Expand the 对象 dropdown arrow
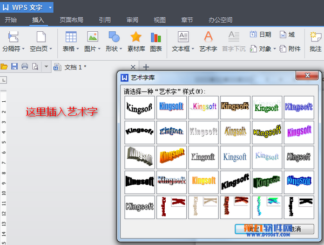 [275, 49]
